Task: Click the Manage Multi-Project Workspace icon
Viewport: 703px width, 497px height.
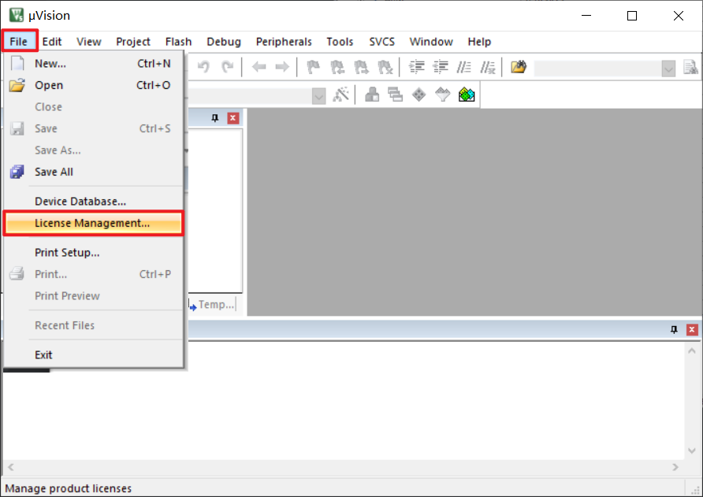Action: click(395, 95)
